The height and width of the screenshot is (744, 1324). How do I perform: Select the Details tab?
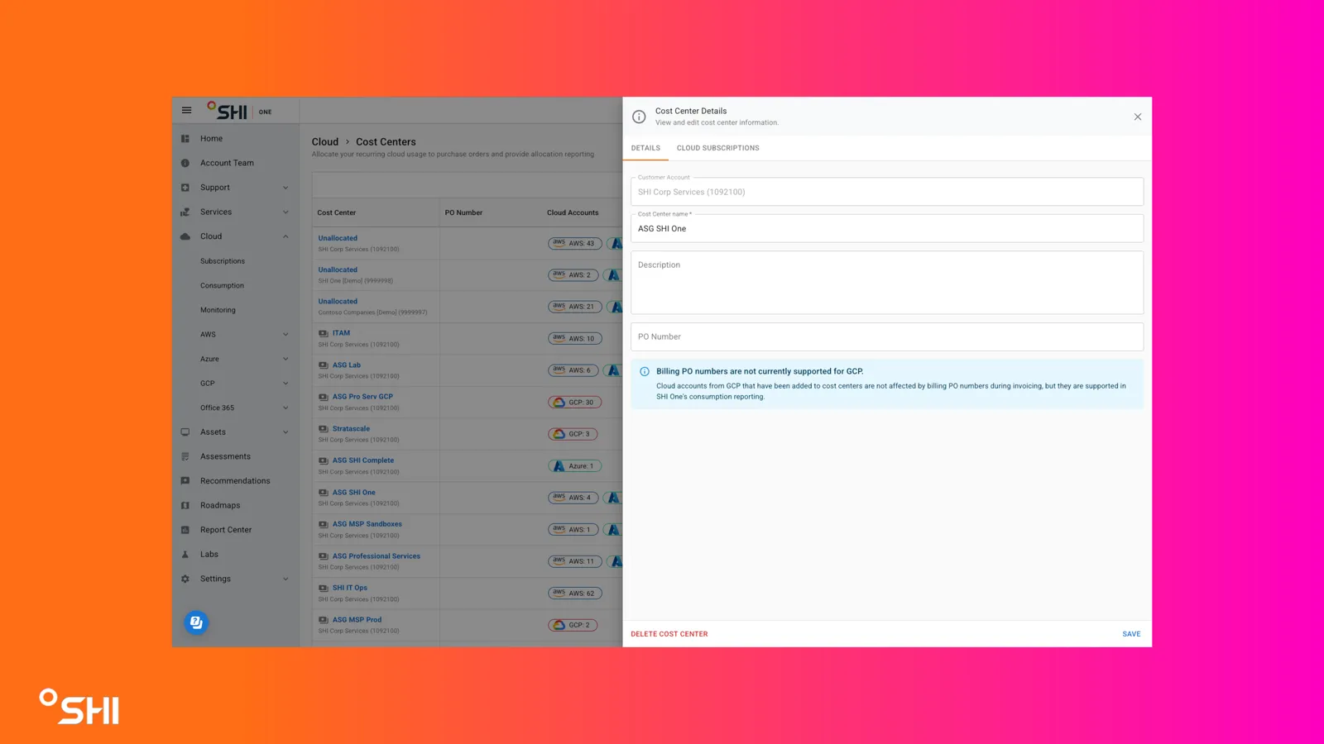pyautogui.click(x=645, y=148)
